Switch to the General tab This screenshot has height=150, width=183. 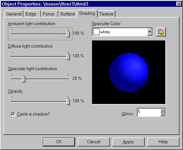[14, 14]
